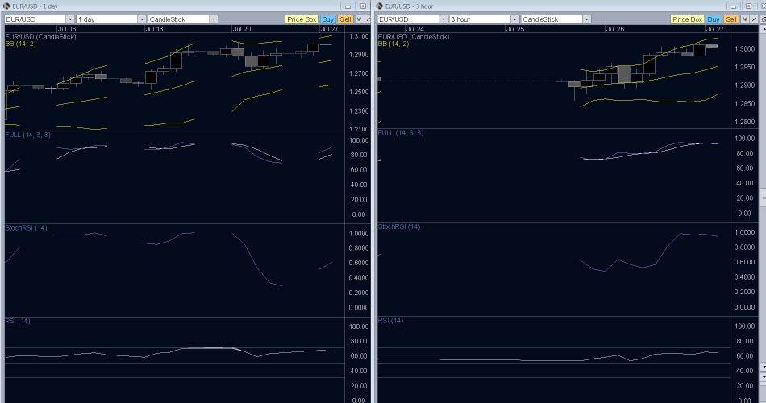Click the EUR/USD - 1 day window title

tap(35, 6)
